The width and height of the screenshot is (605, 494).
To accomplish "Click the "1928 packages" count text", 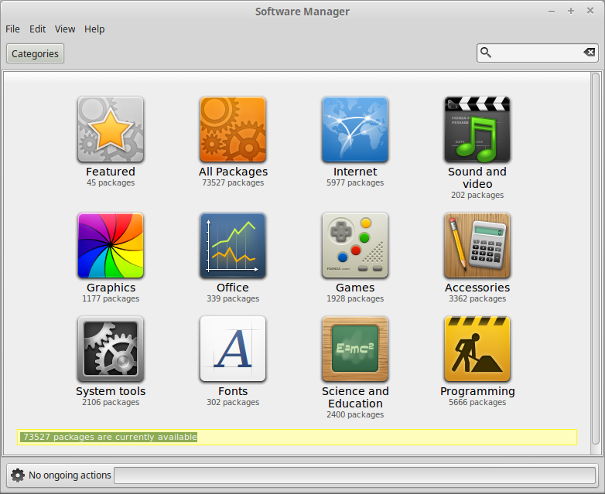I will click(x=355, y=299).
